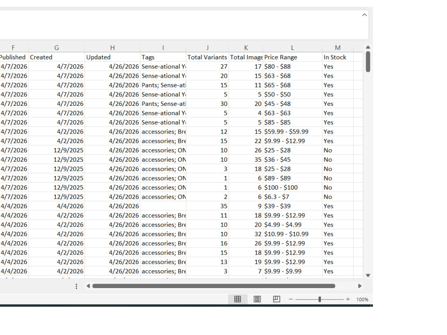Click the Updated header cell

point(112,57)
